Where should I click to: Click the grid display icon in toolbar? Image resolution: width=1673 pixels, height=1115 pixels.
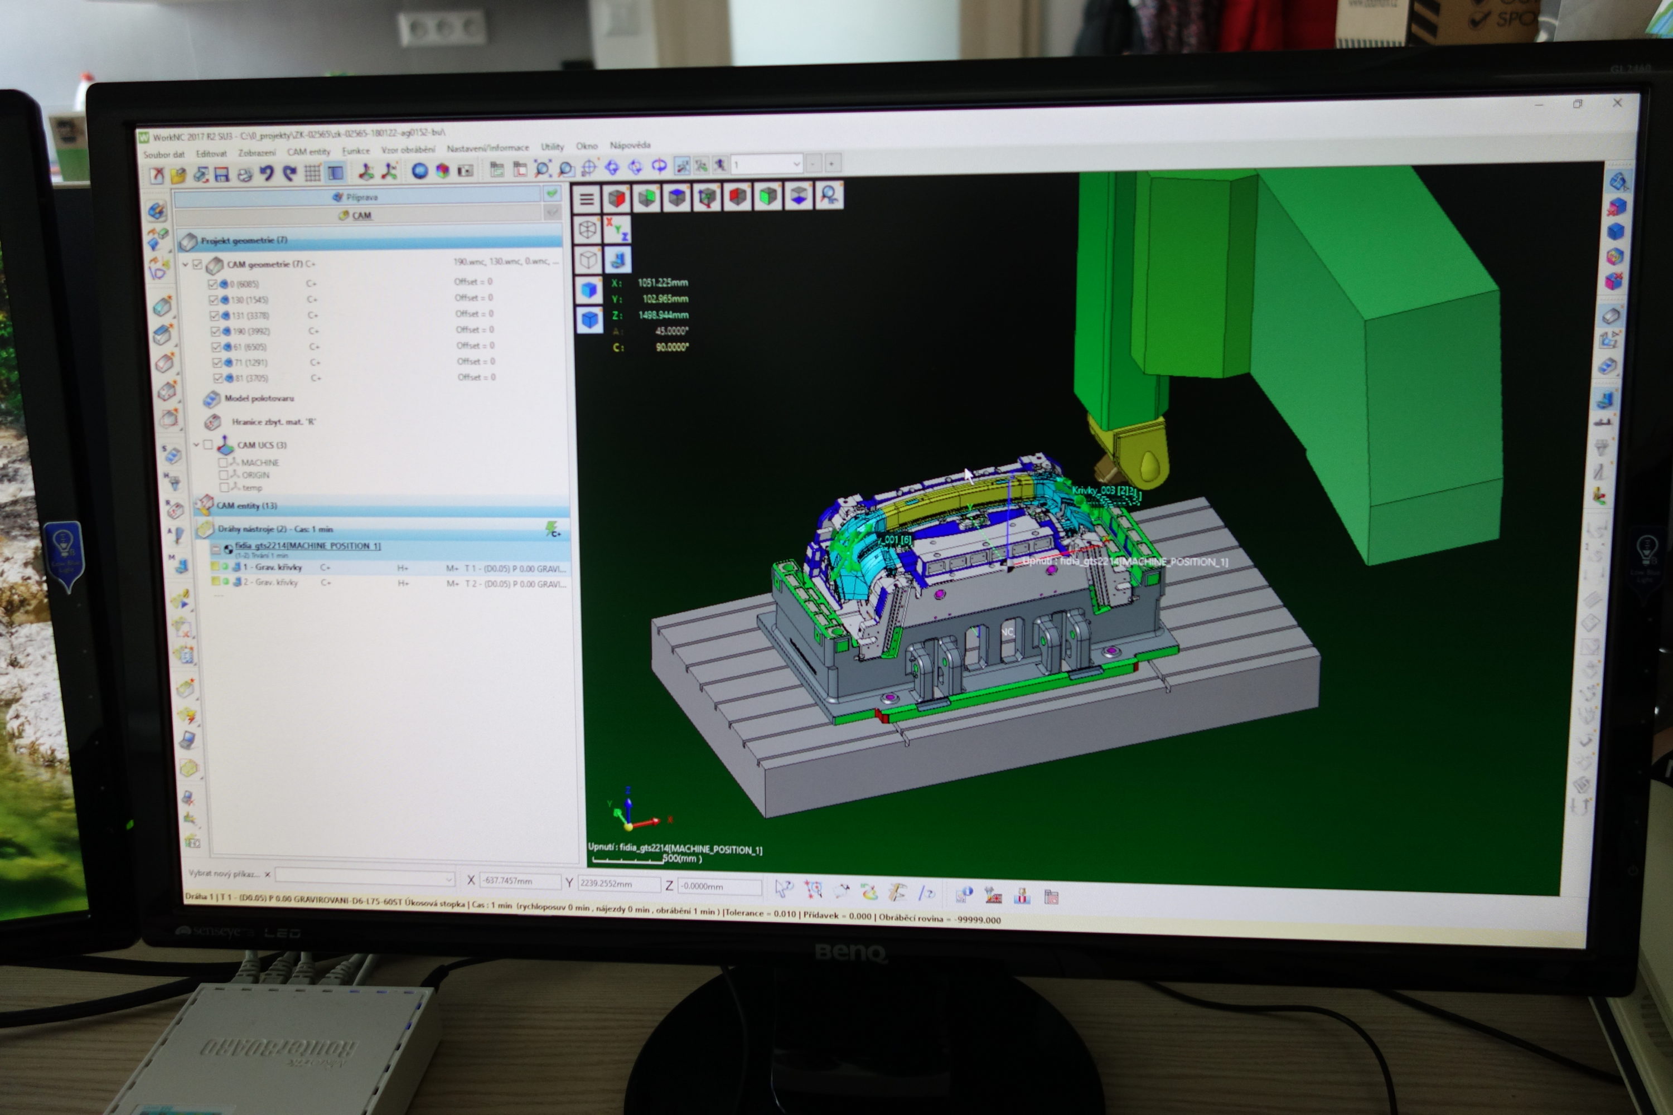pyautogui.click(x=312, y=173)
